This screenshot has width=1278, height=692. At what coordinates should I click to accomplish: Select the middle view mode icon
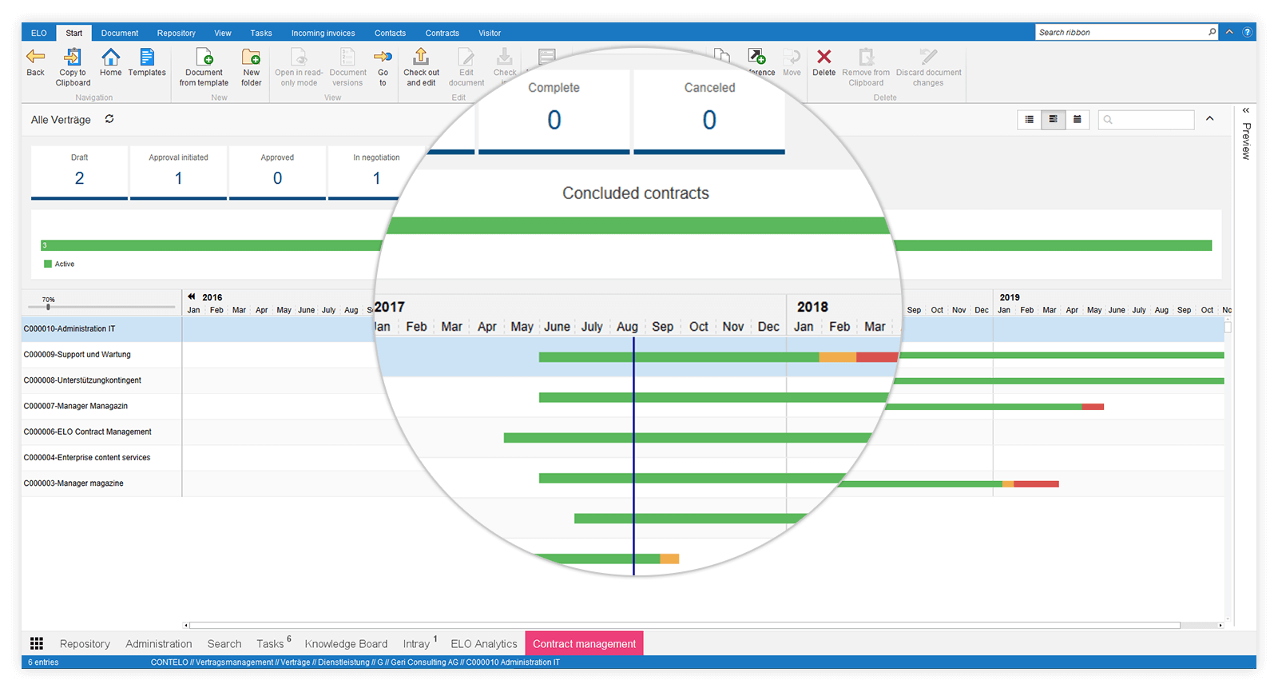tap(1054, 120)
